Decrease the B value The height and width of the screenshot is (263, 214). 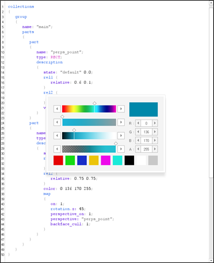point(138,140)
